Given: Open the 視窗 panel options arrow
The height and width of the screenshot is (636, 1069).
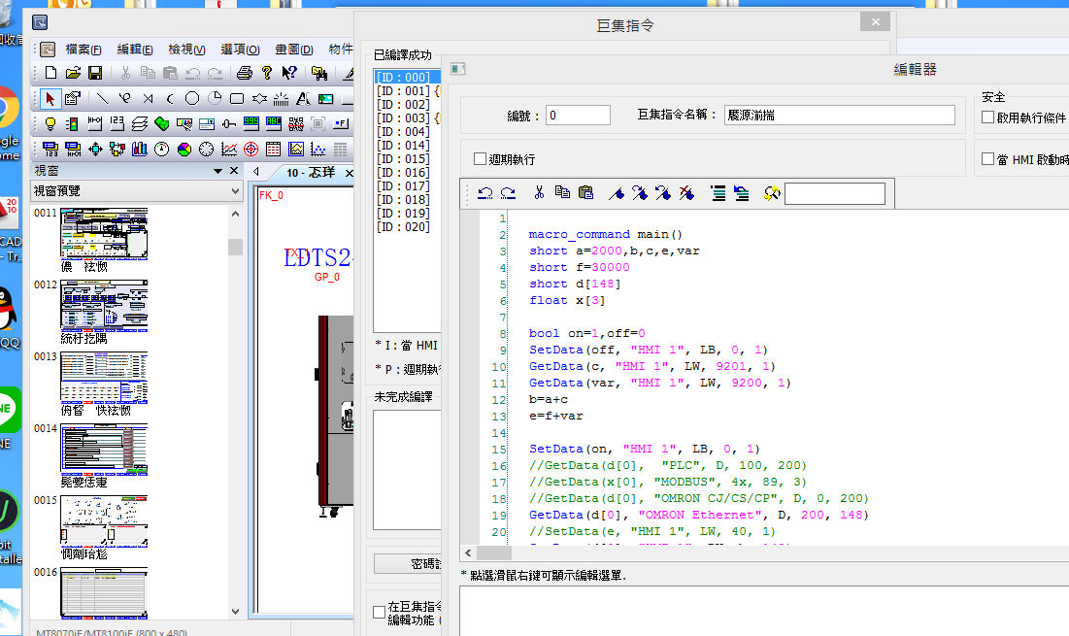Looking at the screenshot, I should pos(218,171).
